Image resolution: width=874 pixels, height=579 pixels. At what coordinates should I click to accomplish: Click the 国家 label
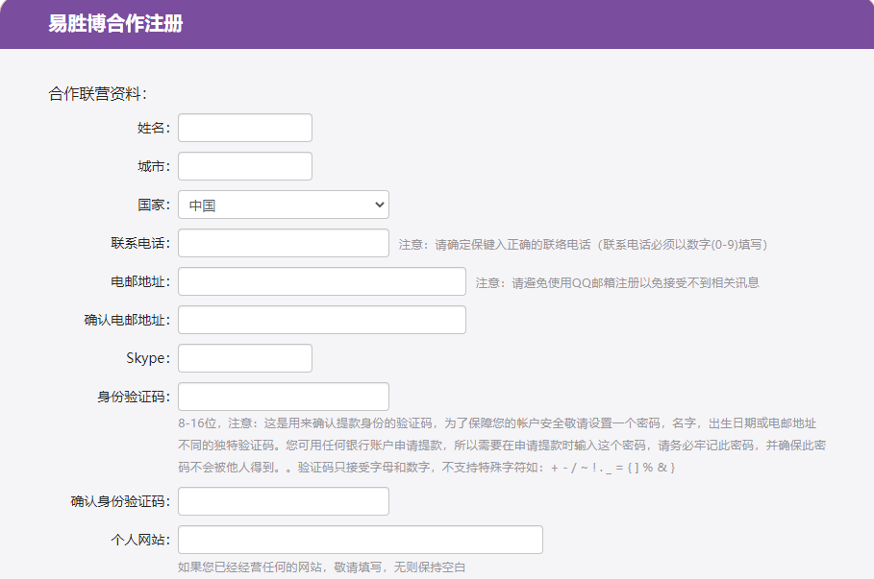click(154, 205)
